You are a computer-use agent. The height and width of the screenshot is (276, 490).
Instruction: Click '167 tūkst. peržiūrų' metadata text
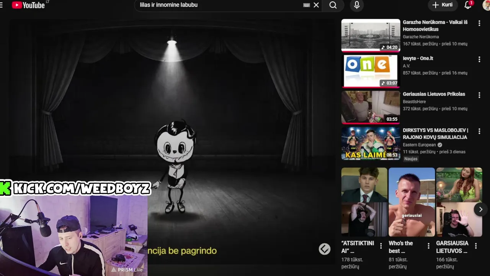point(420,44)
